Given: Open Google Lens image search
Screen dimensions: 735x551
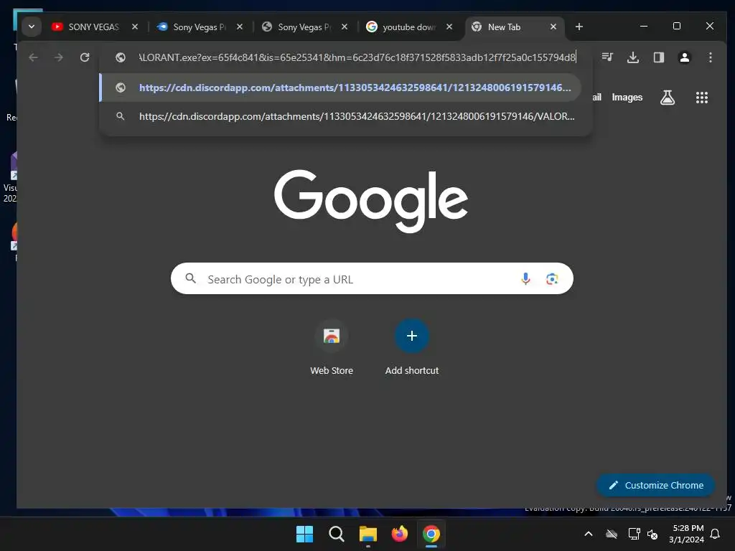Looking at the screenshot, I should [x=552, y=279].
